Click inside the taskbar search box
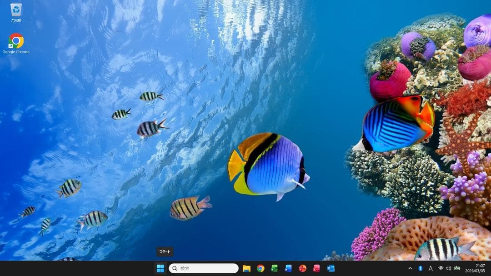The height and width of the screenshot is (276, 491). click(x=202, y=268)
